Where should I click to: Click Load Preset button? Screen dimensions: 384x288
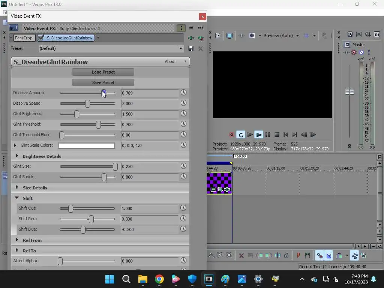(x=103, y=72)
